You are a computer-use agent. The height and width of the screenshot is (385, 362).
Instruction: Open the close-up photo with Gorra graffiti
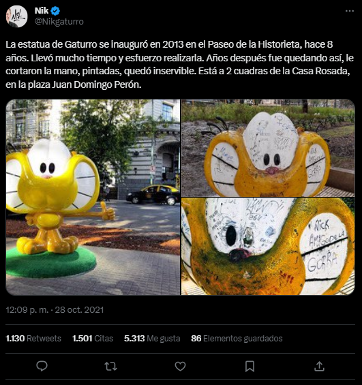[268, 247]
